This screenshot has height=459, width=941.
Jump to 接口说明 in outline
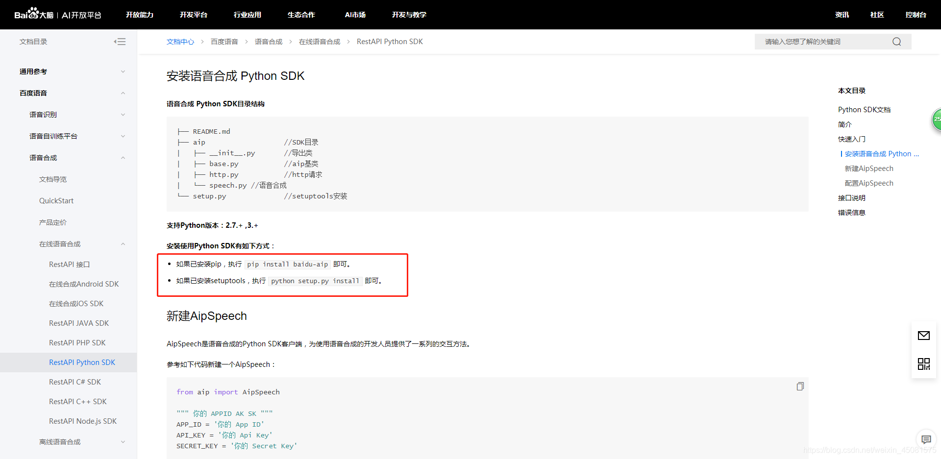coord(852,198)
